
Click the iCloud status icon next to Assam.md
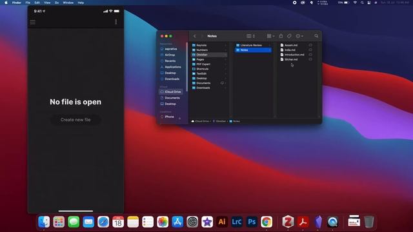point(310,45)
